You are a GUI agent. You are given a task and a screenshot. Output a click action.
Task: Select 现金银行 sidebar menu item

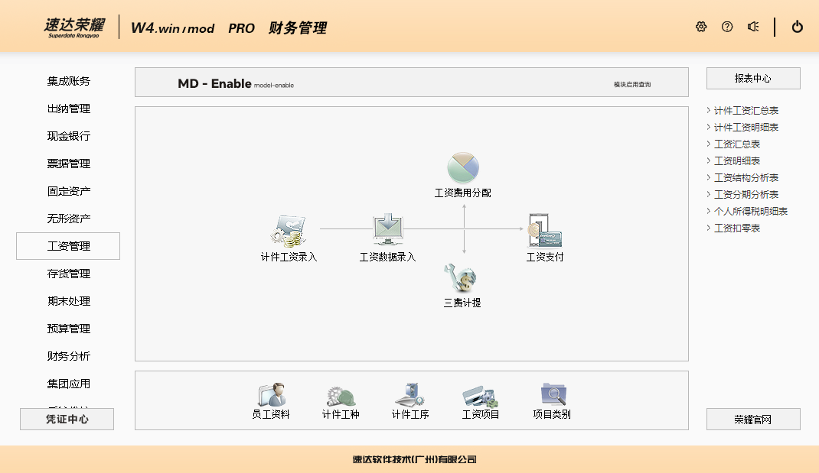click(69, 136)
